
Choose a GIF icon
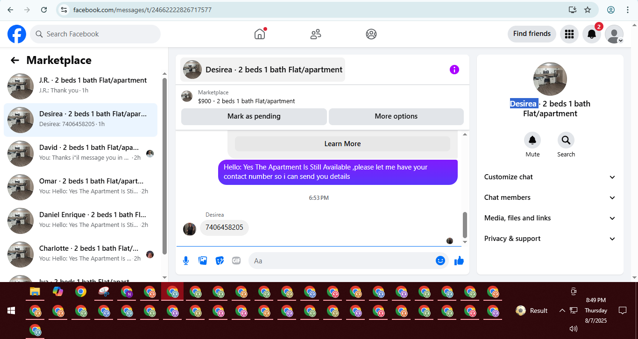coord(236,261)
